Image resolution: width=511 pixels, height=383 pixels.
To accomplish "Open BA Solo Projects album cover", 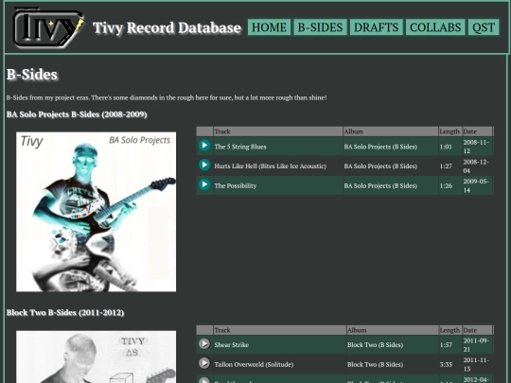I will pos(97,212).
